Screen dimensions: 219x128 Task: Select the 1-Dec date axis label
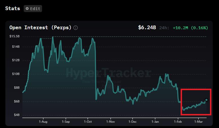click(132, 122)
